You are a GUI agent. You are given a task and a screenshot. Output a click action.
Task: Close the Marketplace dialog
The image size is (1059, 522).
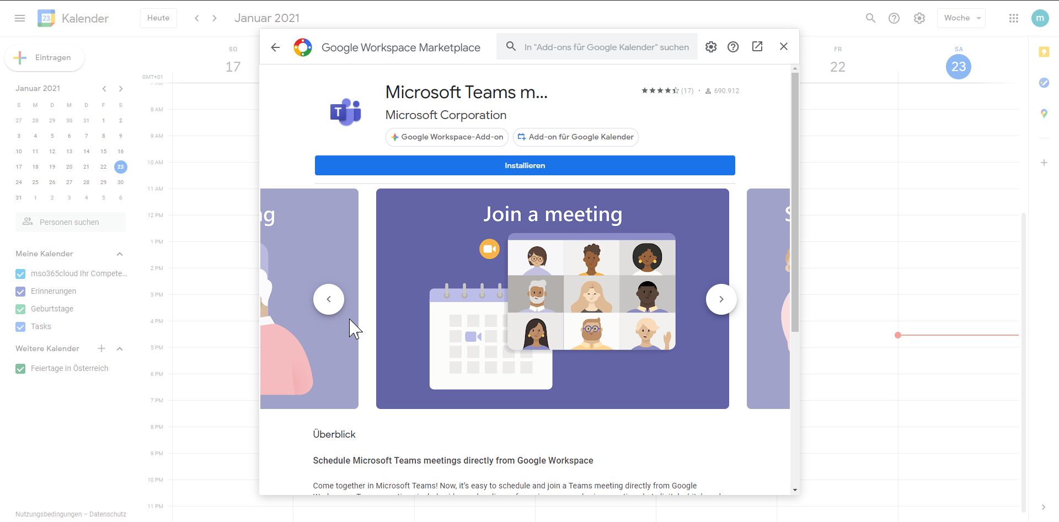click(x=784, y=46)
